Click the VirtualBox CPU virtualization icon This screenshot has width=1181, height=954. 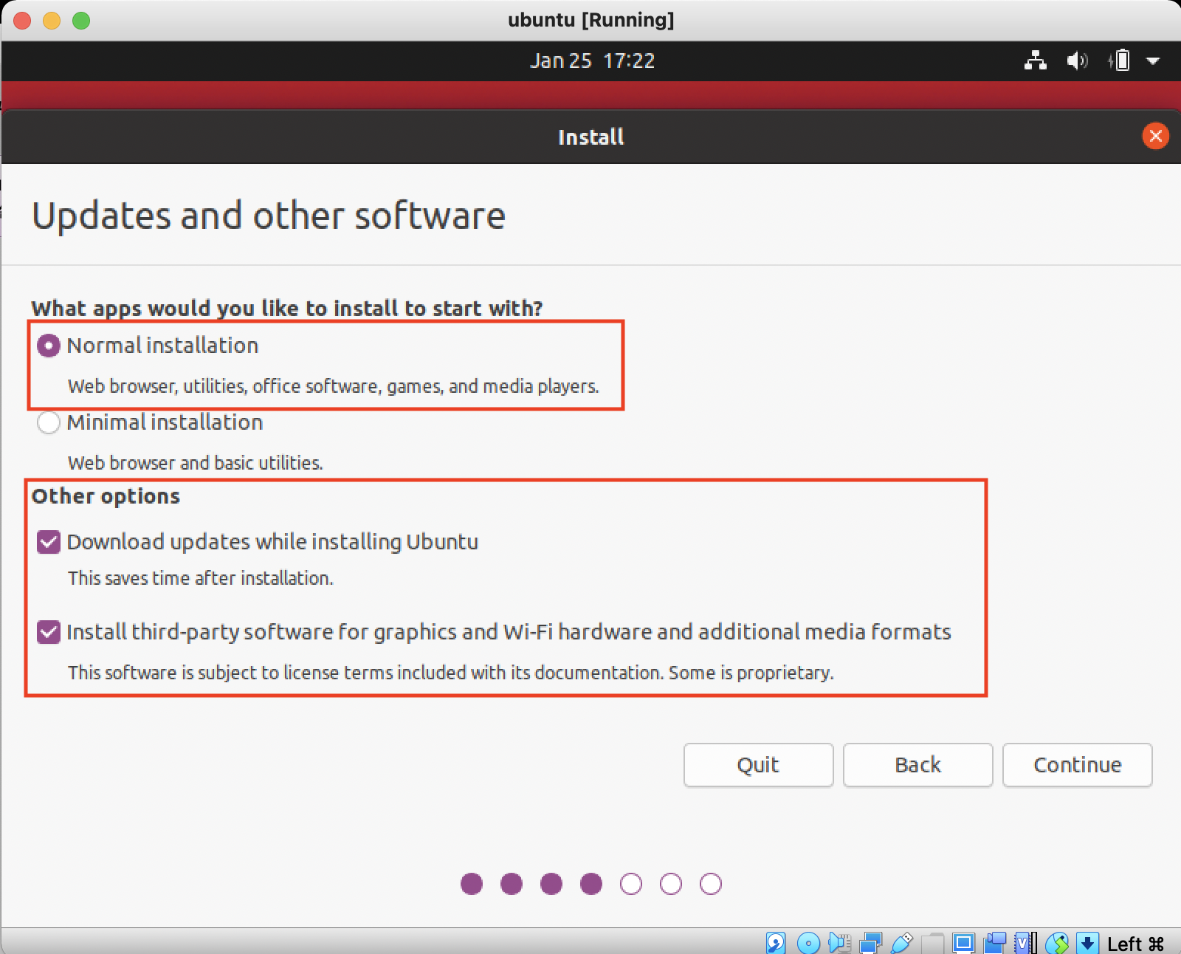tap(1025, 943)
